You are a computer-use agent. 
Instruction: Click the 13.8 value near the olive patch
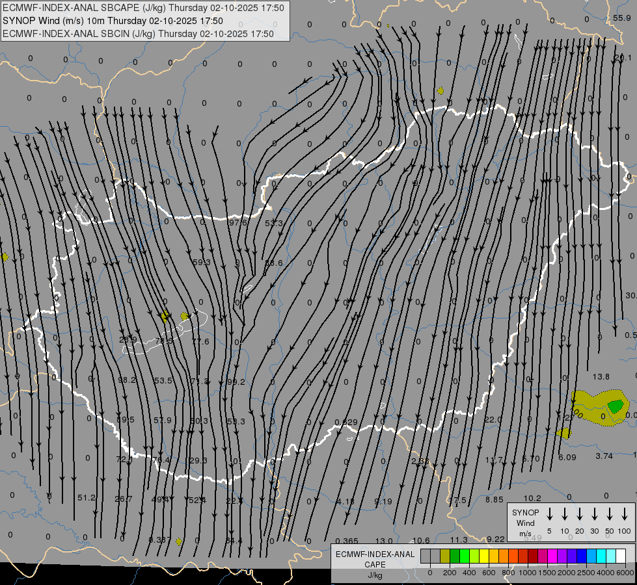pyautogui.click(x=601, y=377)
